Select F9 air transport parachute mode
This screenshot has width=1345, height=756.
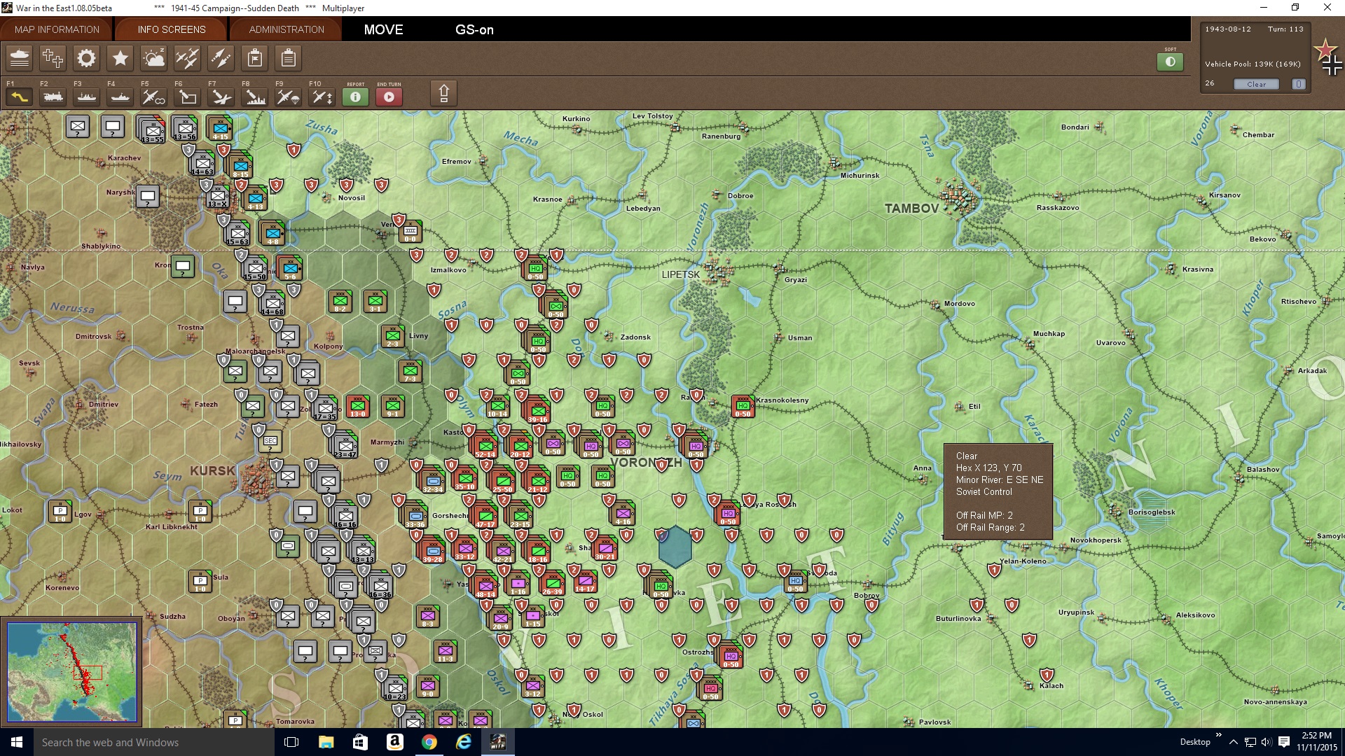coord(289,97)
